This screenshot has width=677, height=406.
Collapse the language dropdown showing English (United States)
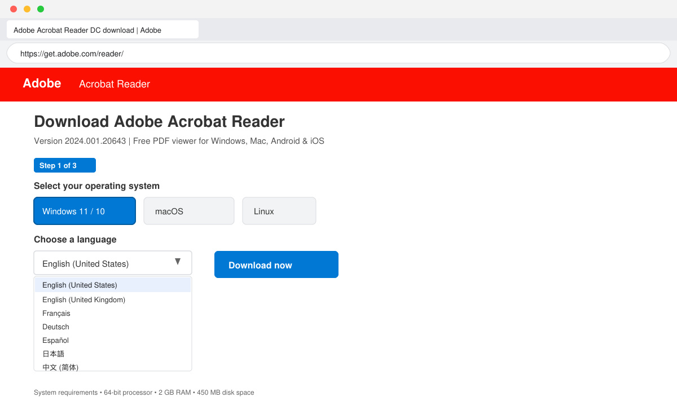[113, 263]
